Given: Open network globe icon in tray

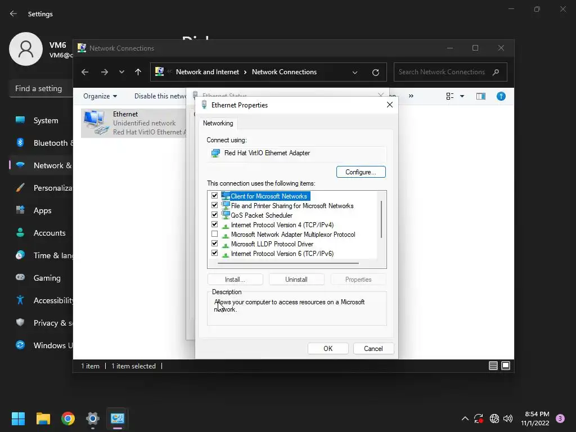Looking at the screenshot, I should 494,418.
